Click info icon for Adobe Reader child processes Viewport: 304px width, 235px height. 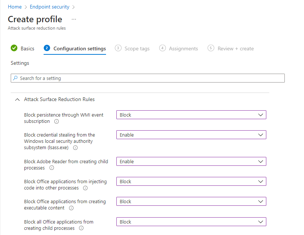coord(52,168)
